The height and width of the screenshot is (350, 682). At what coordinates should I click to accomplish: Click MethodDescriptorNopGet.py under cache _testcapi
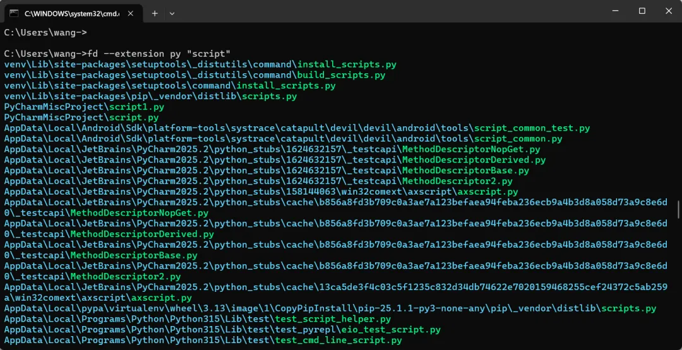(x=139, y=213)
